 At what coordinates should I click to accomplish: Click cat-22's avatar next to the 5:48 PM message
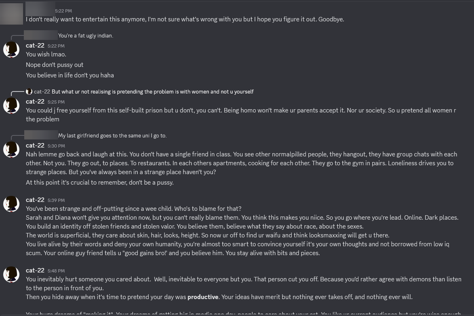point(11,274)
